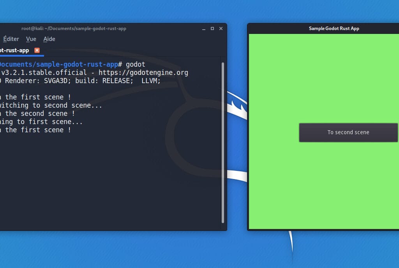This screenshot has height=268, width=399.
Task: Click 'witching to second scene...' line
Action: tap(51, 105)
